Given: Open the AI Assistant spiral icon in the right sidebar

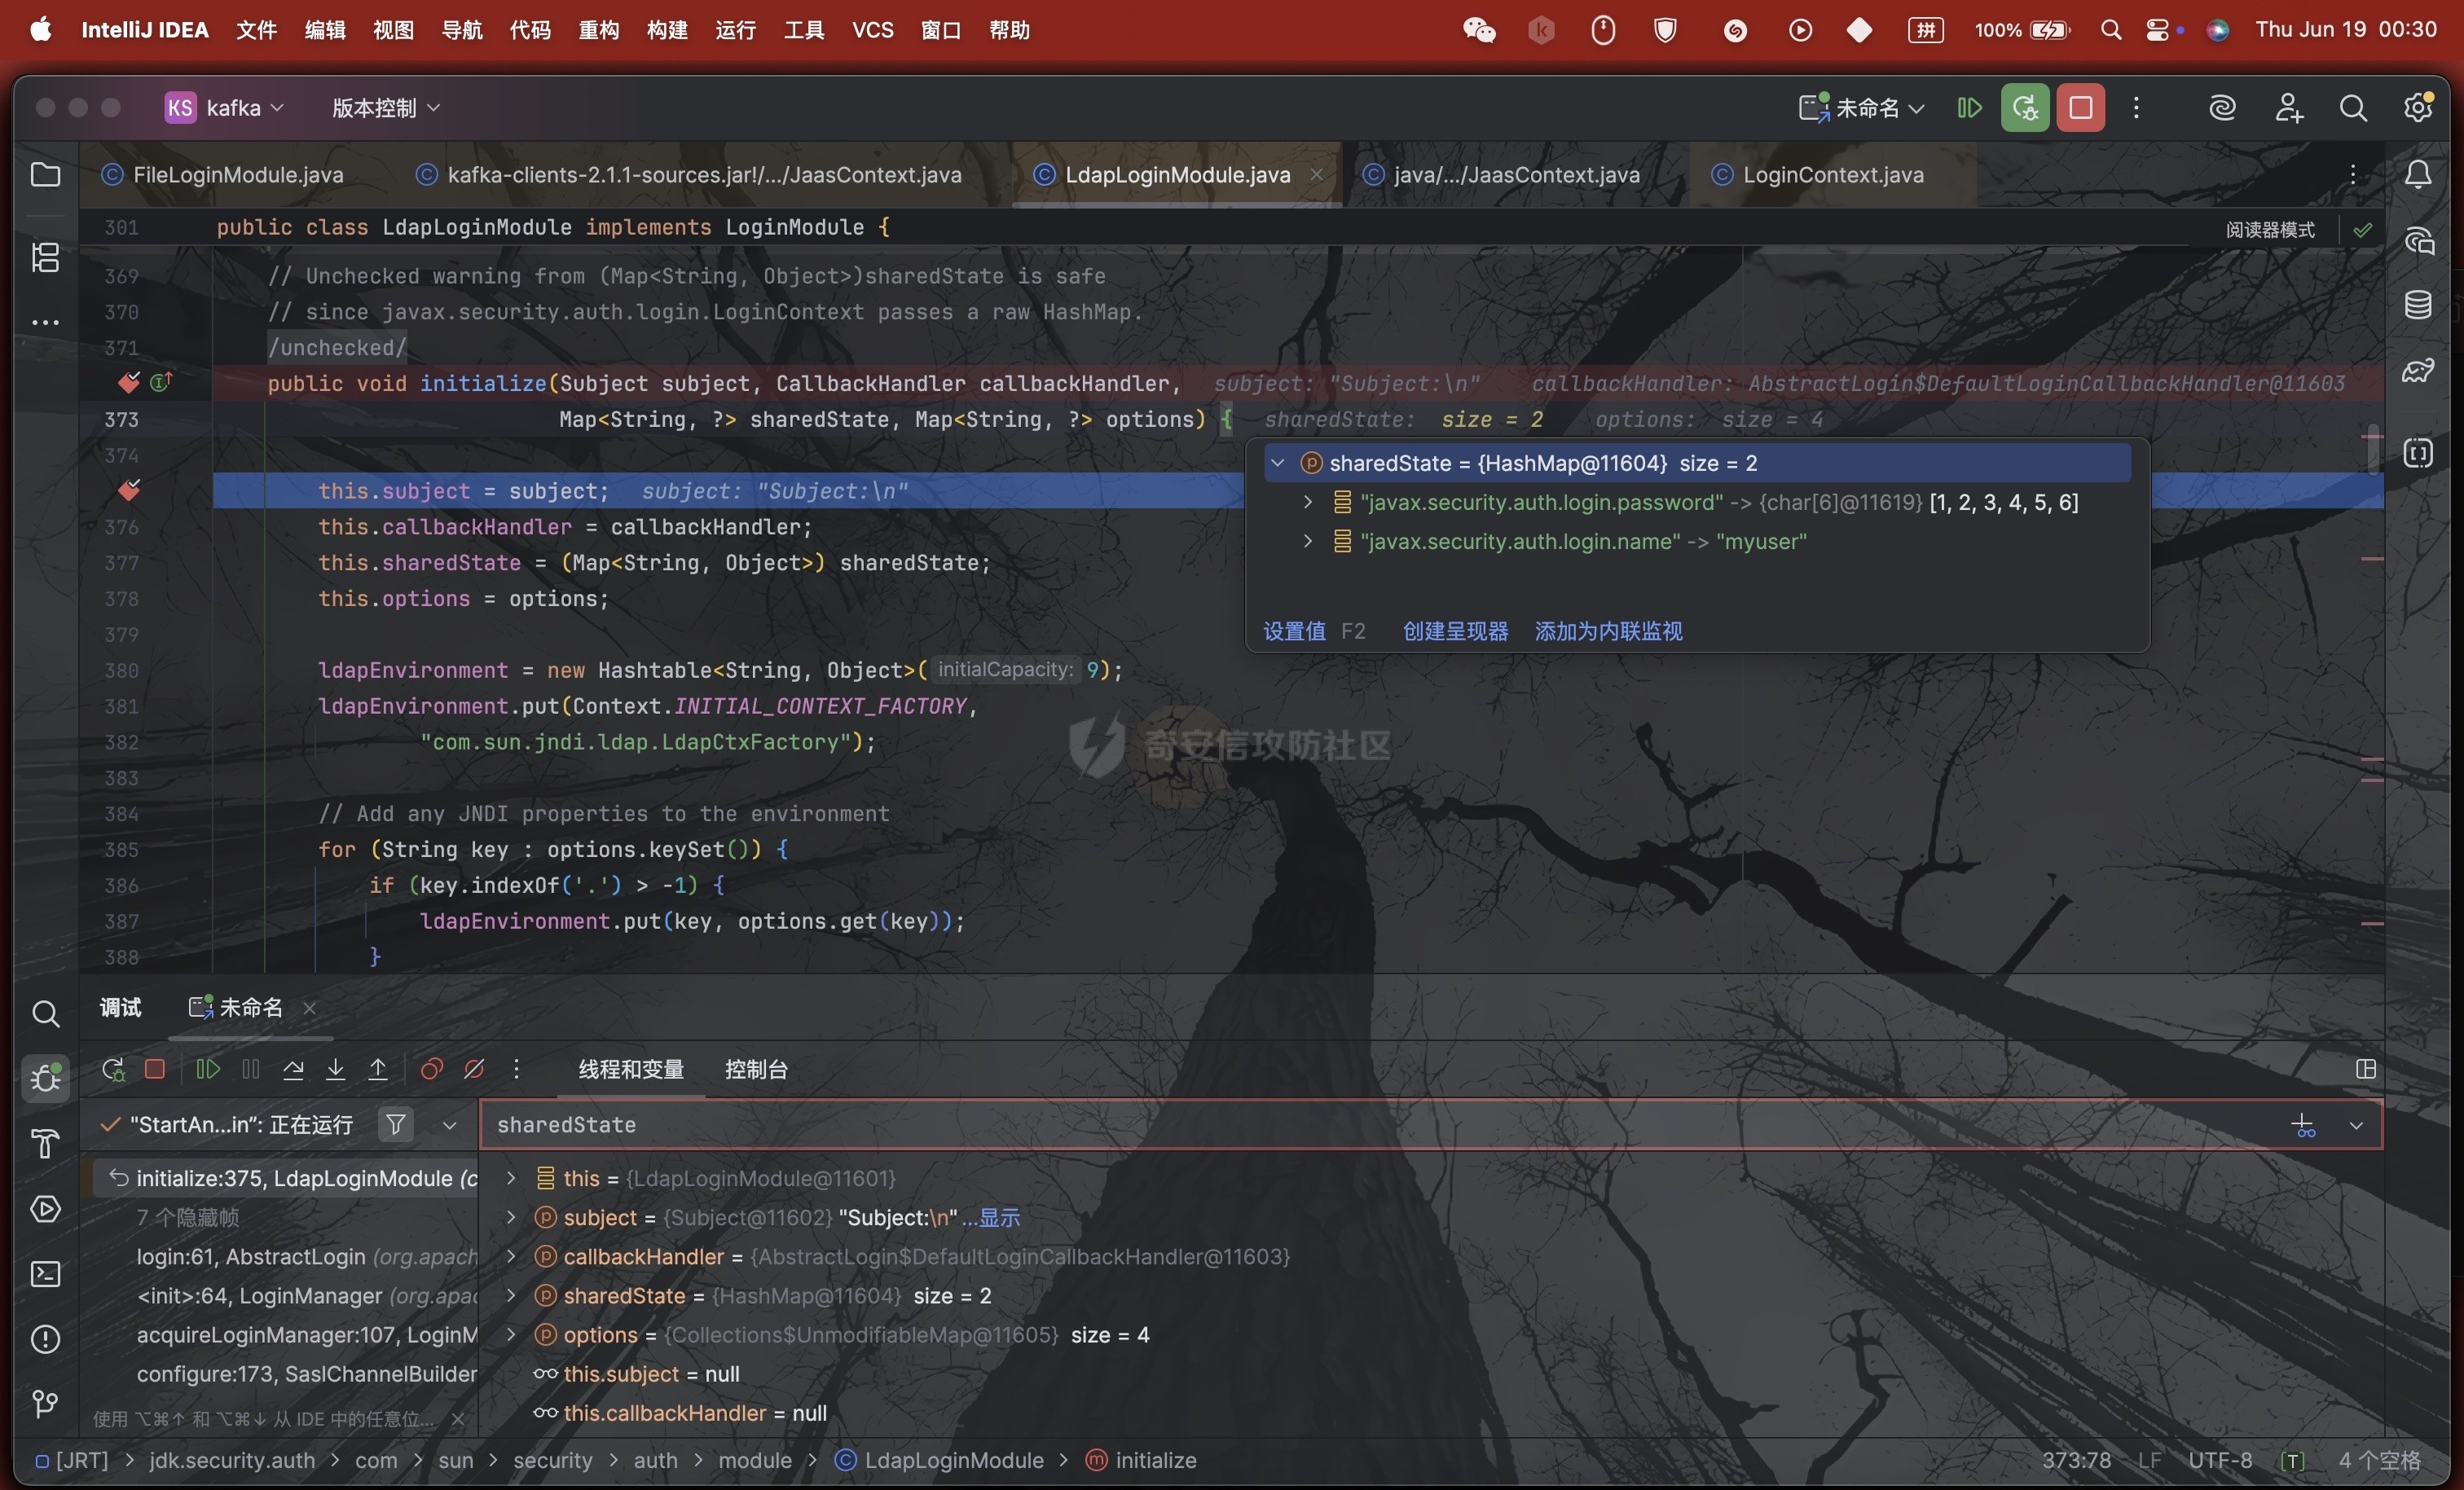Looking at the screenshot, I should click(2418, 240).
